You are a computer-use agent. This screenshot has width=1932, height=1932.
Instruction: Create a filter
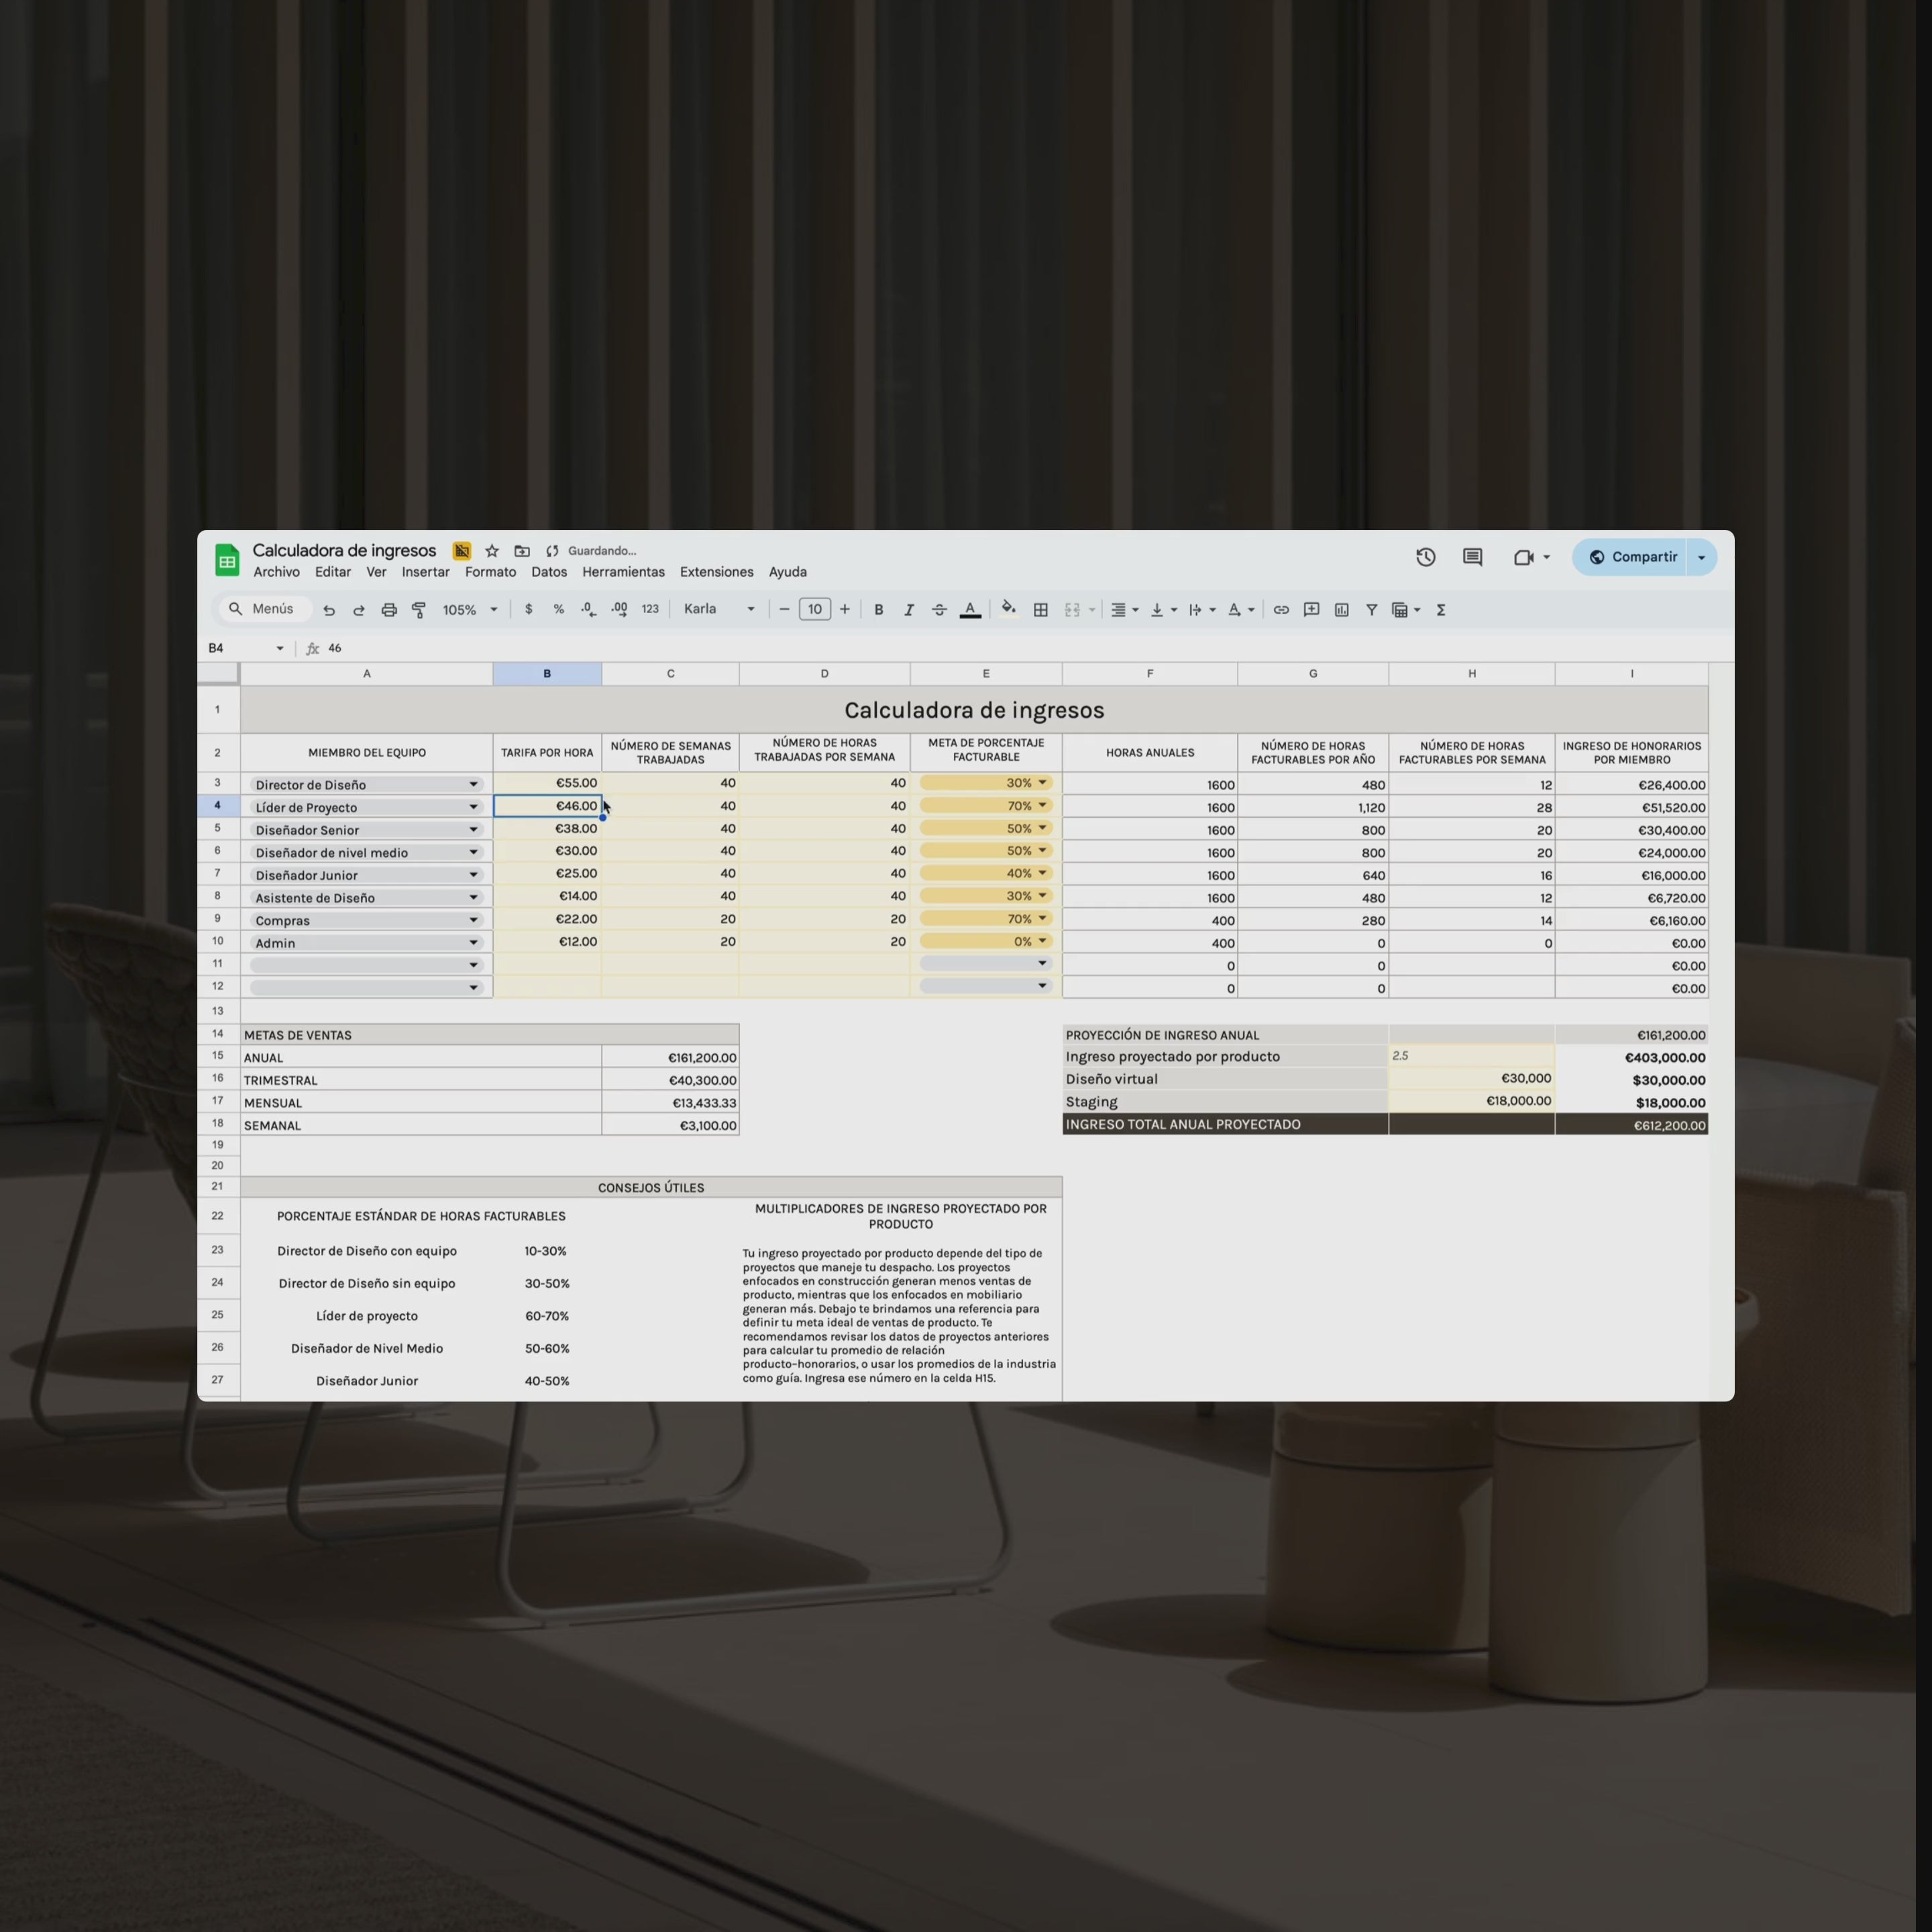(1371, 609)
